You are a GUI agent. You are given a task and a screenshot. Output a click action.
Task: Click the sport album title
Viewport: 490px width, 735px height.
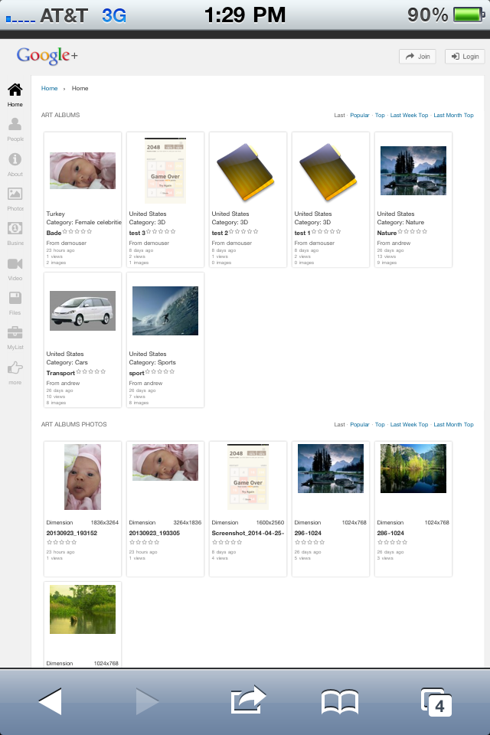[x=136, y=373]
